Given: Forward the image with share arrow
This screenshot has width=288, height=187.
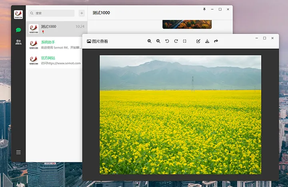Looking at the screenshot, I should (x=216, y=41).
